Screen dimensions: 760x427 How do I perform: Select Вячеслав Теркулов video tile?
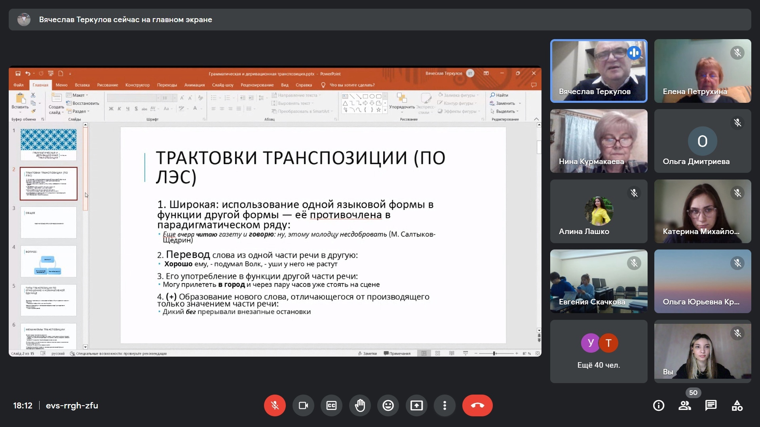click(598, 71)
